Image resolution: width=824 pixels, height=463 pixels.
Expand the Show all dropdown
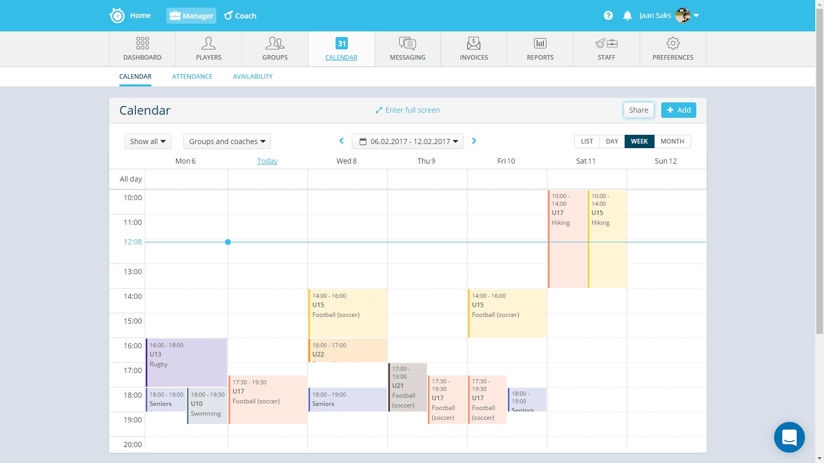coord(148,141)
